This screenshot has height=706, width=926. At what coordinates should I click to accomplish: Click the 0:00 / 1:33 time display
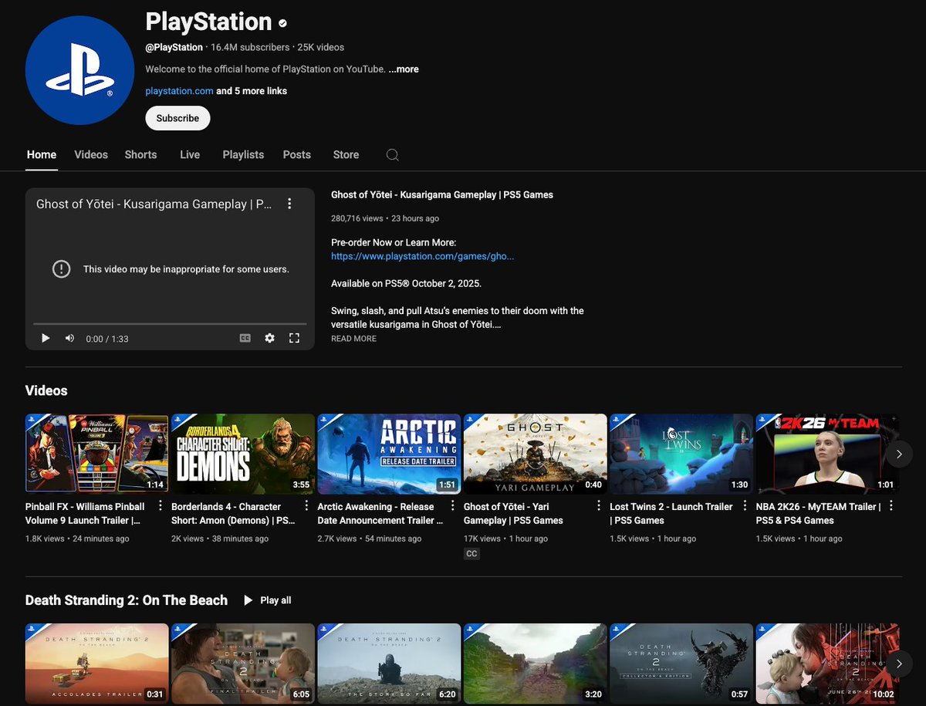107,339
